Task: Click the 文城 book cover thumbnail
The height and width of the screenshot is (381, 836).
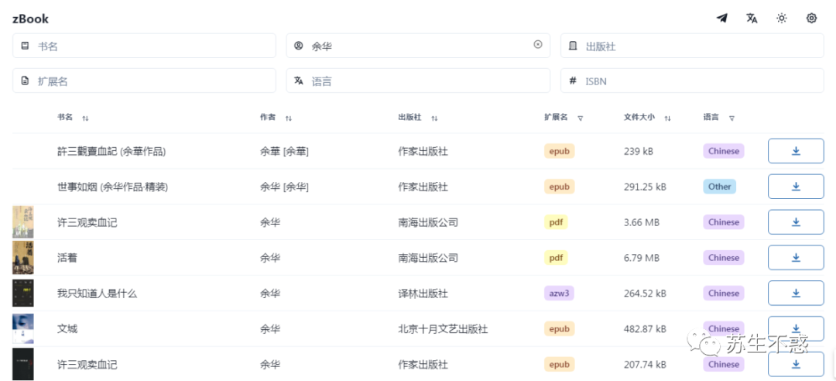Action: (x=22, y=329)
